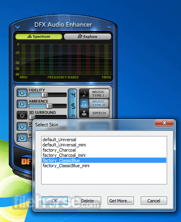Close the Select Skin dialog
Viewport: 181px width, 222px height.
(x=164, y=123)
